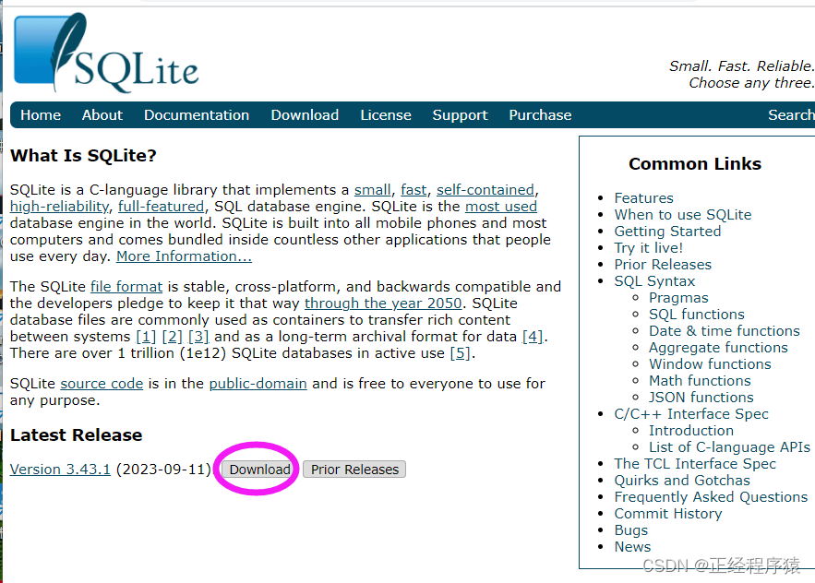Click the [2] reference link
Image resolution: width=815 pixels, height=583 pixels.
click(x=172, y=337)
